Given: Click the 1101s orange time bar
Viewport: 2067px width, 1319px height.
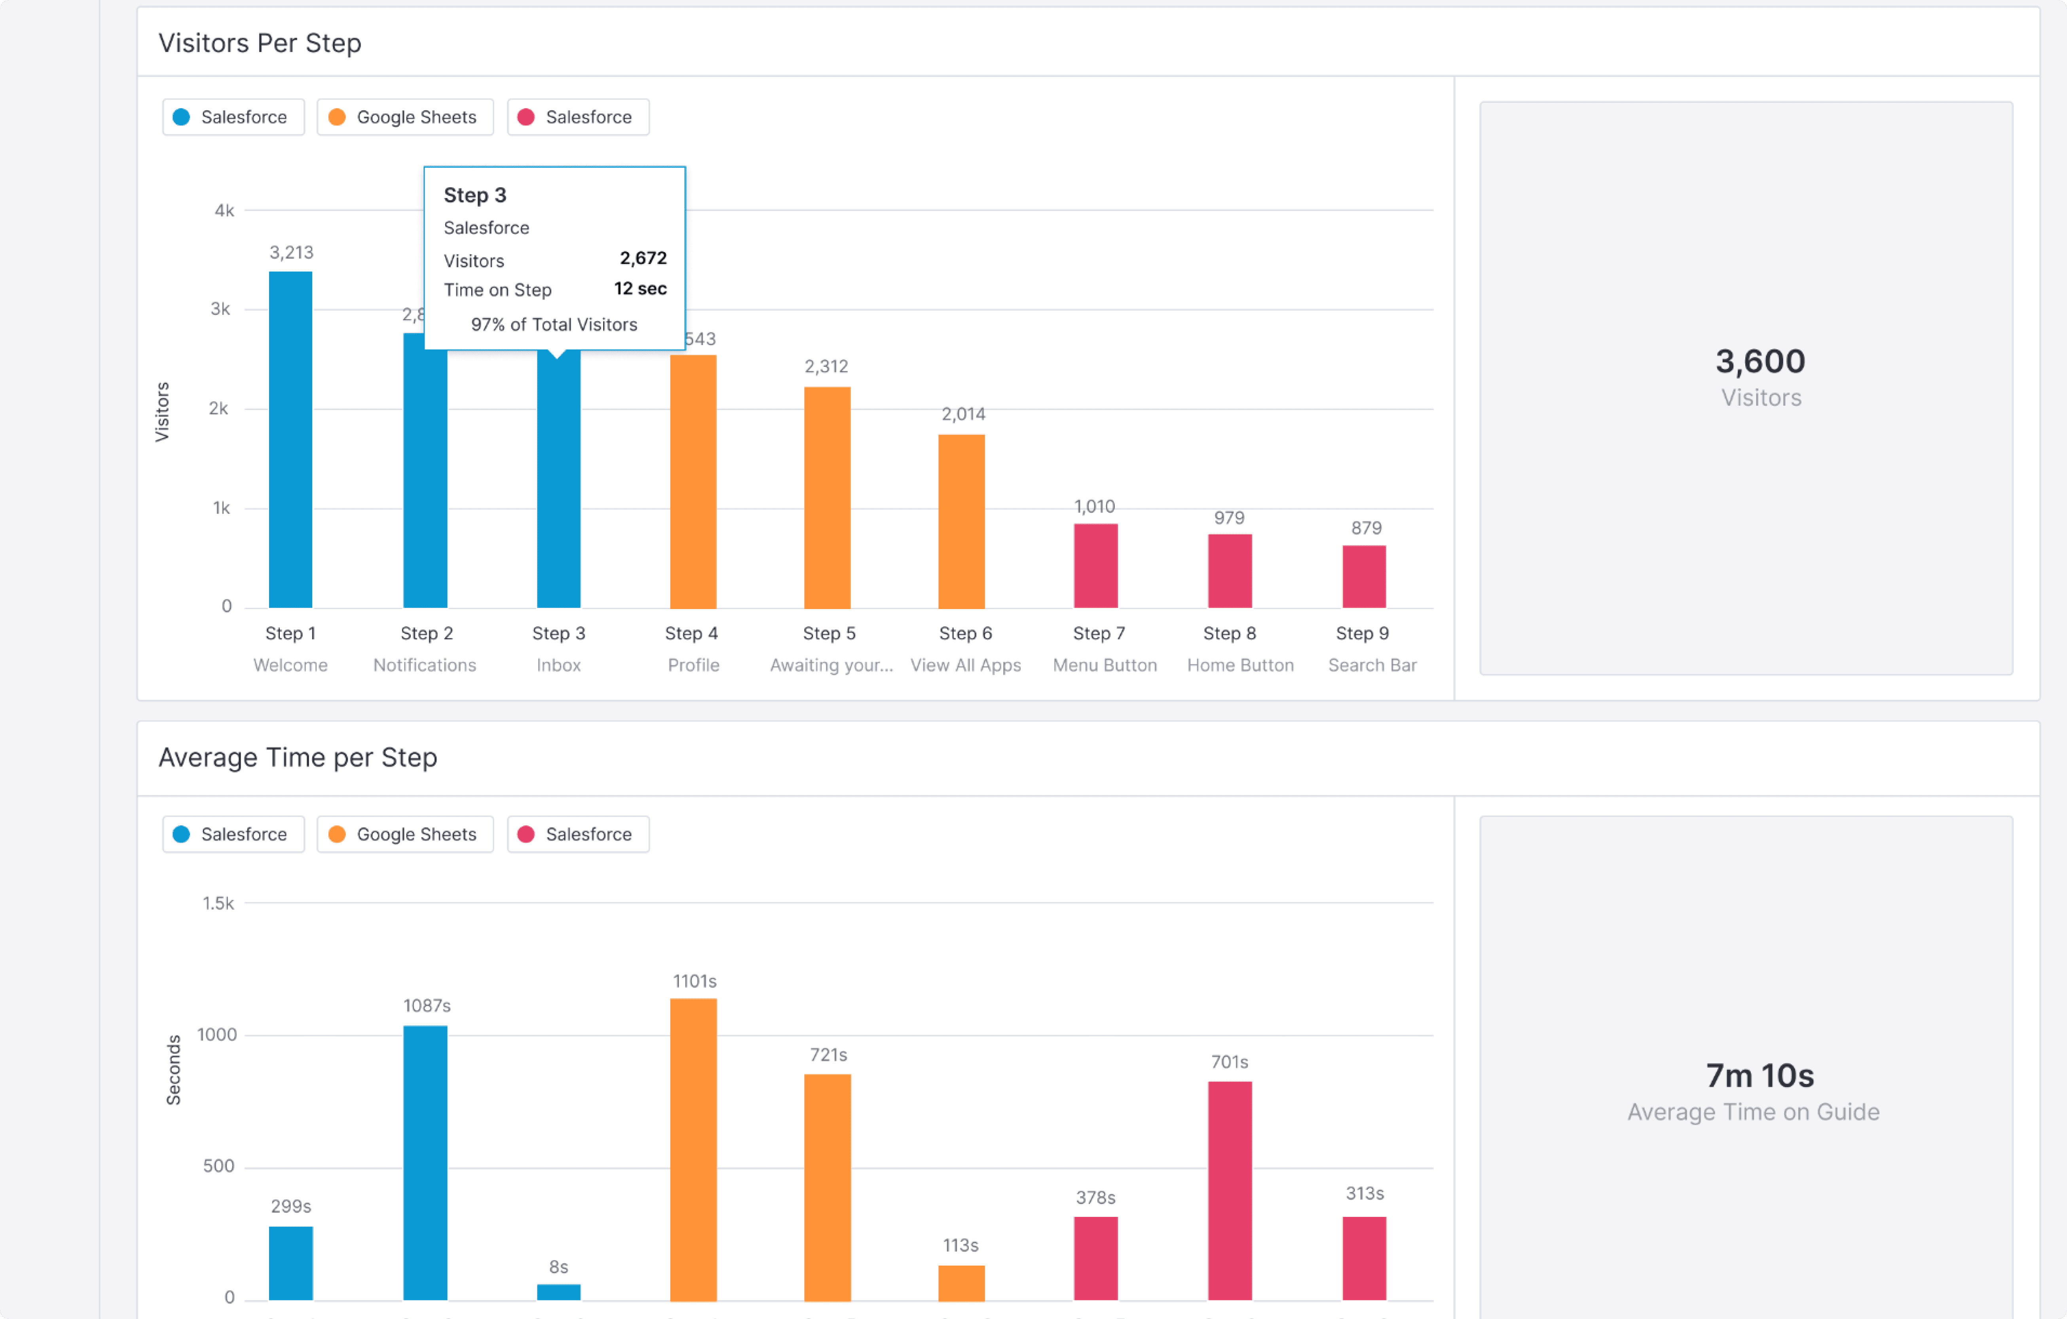Looking at the screenshot, I should [x=693, y=1149].
